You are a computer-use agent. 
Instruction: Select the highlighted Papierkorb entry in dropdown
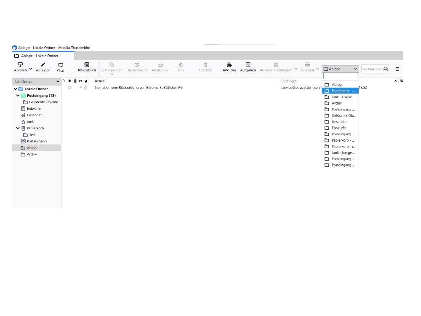(x=340, y=91)
